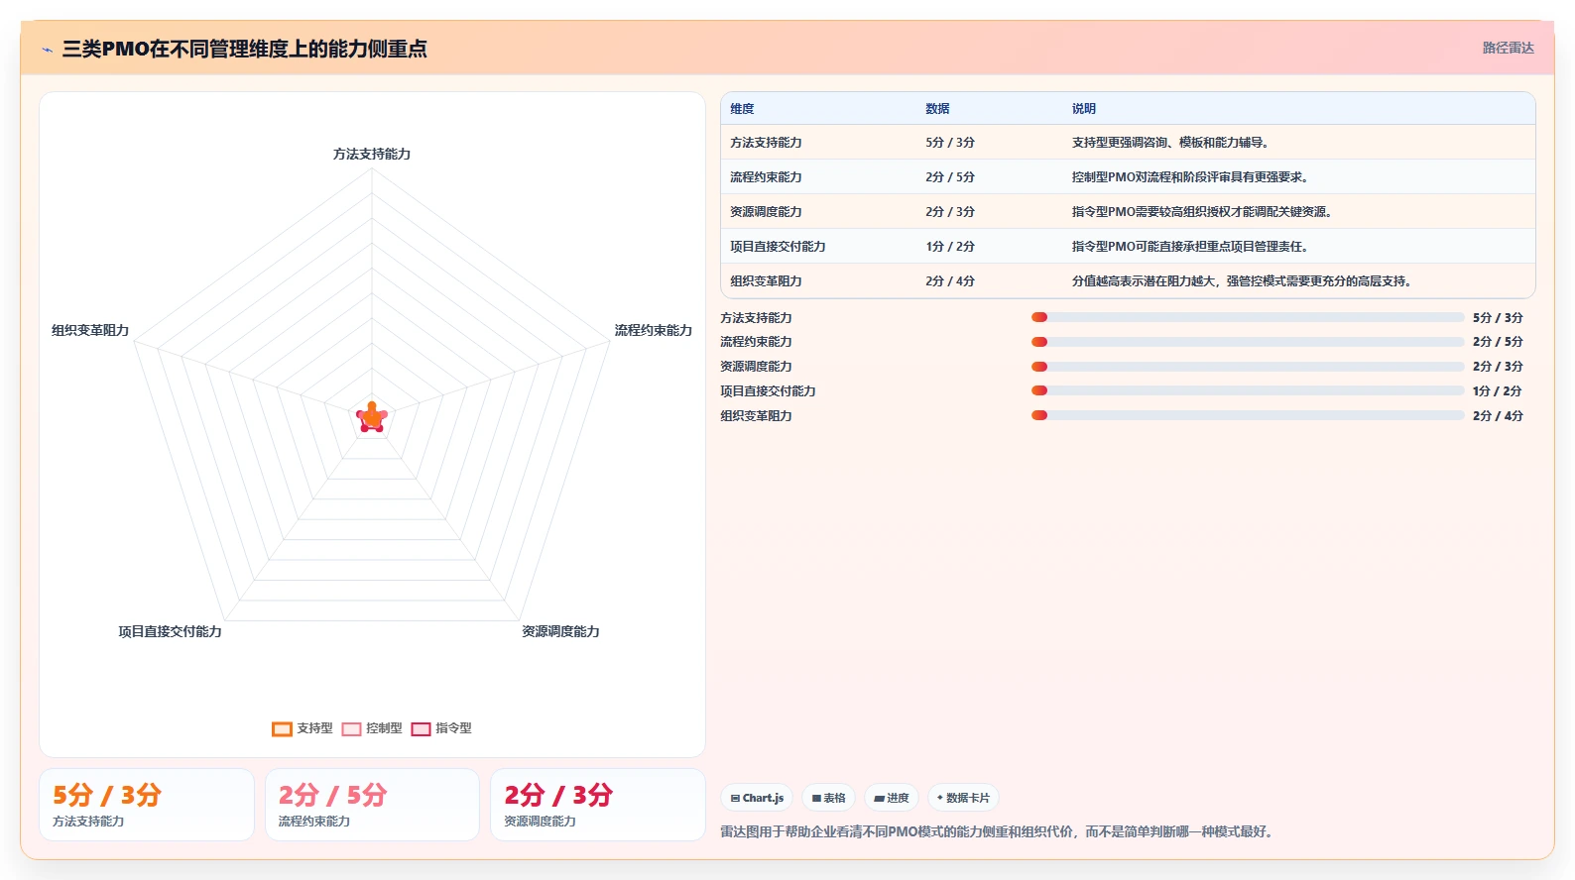Click the 组织变革阻力 progress list label
The width and height of the screenshot is (1575, 880).
(x=756, y=416)
